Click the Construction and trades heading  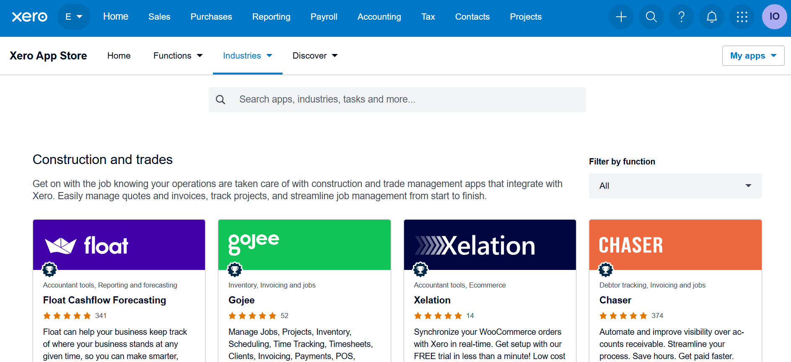pos(103,159)
